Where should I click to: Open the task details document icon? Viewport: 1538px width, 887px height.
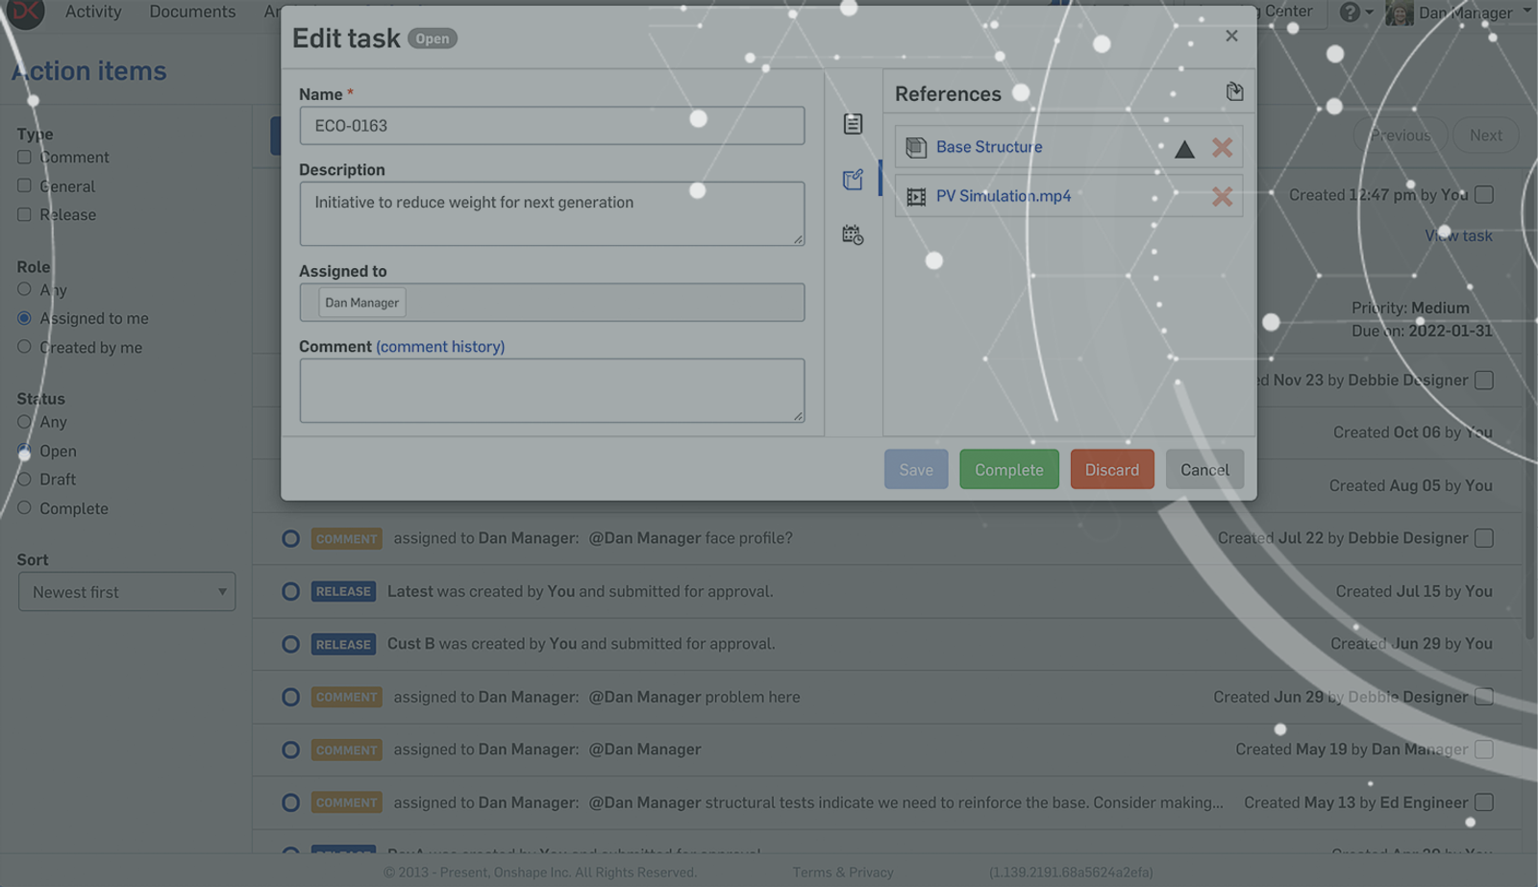[x=853, y=124]
